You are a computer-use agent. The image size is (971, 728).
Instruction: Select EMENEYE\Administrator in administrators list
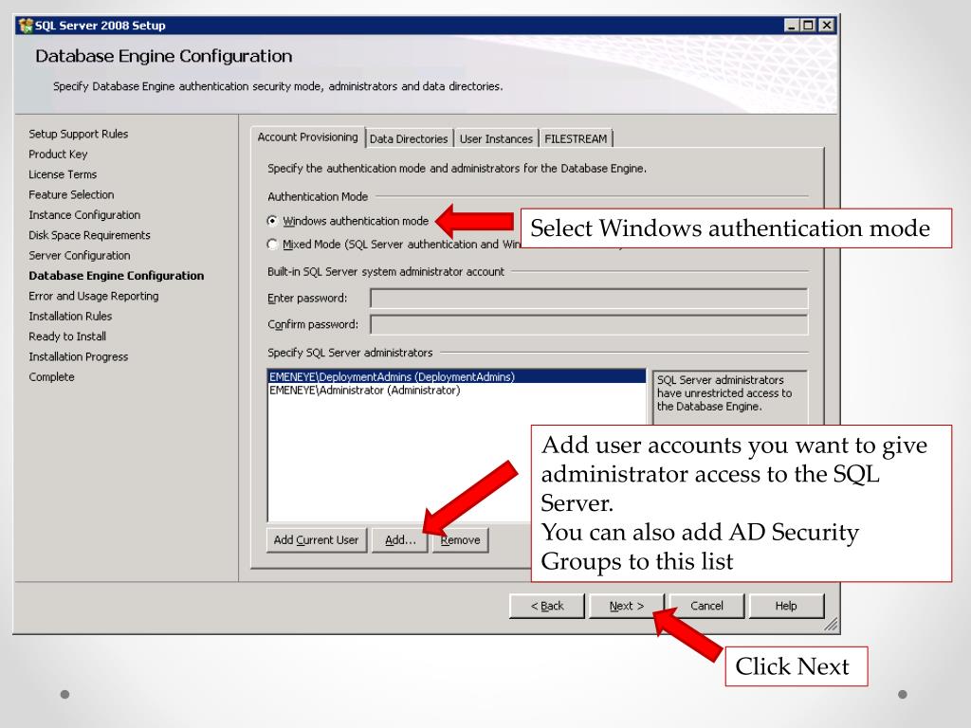click(x=457, y=390)
